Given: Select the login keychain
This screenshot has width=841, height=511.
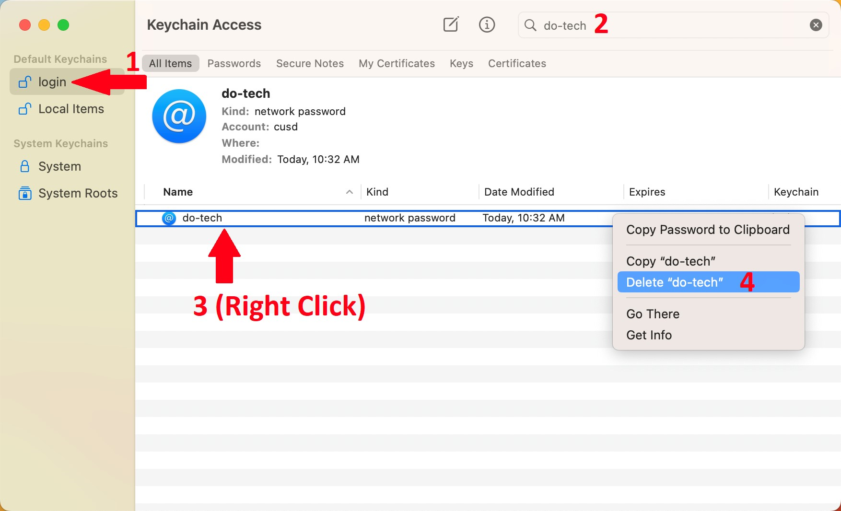Looking at the screenshot, I should pyautogui.click(x=67, y=82).
